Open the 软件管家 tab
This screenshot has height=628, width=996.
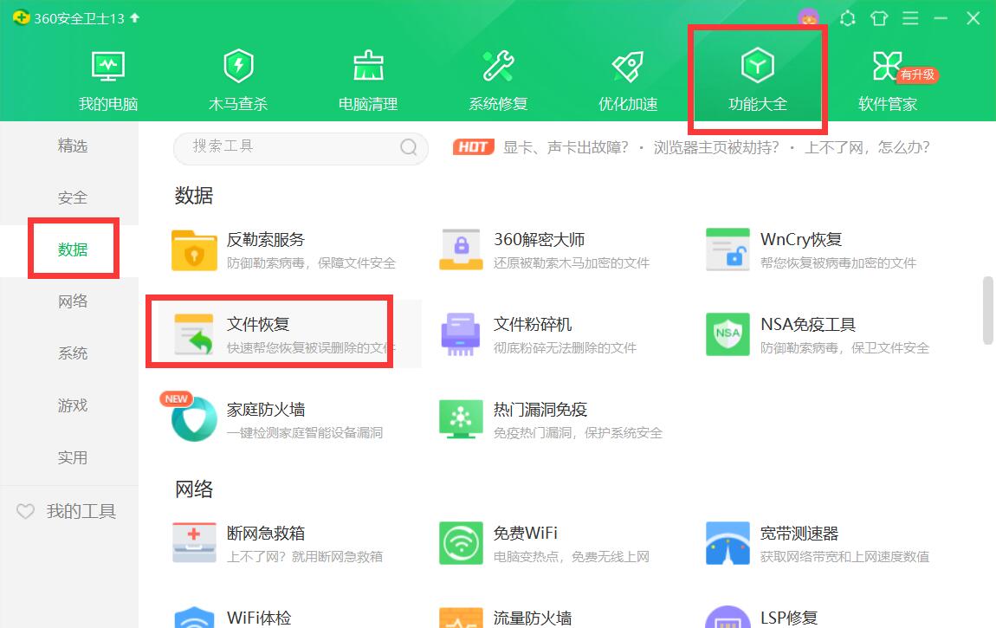click(888, 81)
